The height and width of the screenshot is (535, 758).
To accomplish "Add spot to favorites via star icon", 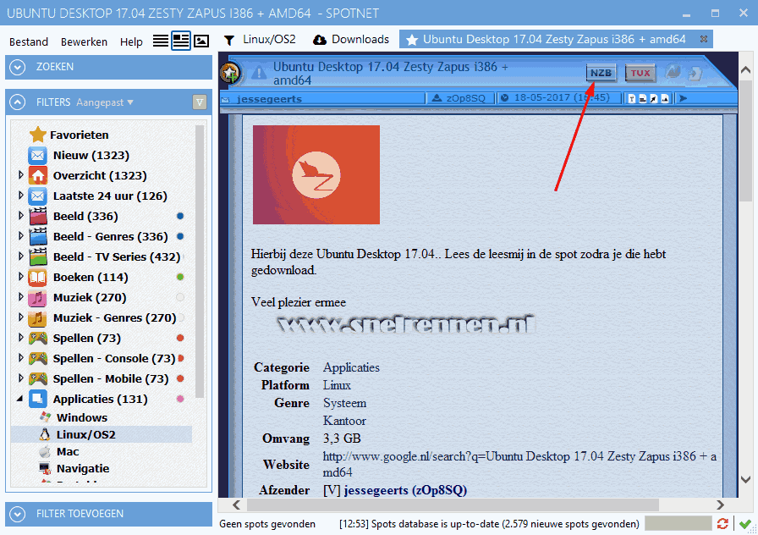I will click(x=229, y=74).
